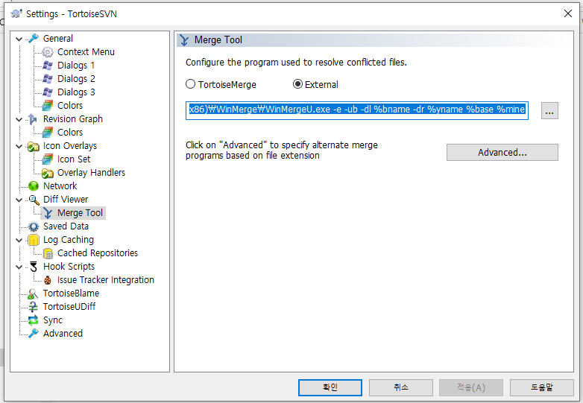Click the Context Menu gear icon

[x=48, y=52]
